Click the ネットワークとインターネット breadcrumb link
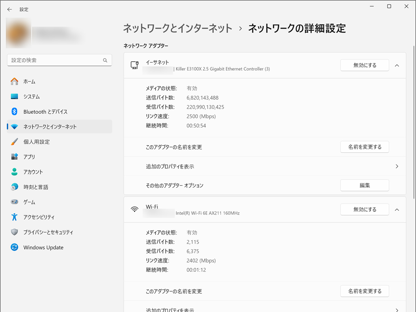This screenshot has width=416, height=312. 178,28
